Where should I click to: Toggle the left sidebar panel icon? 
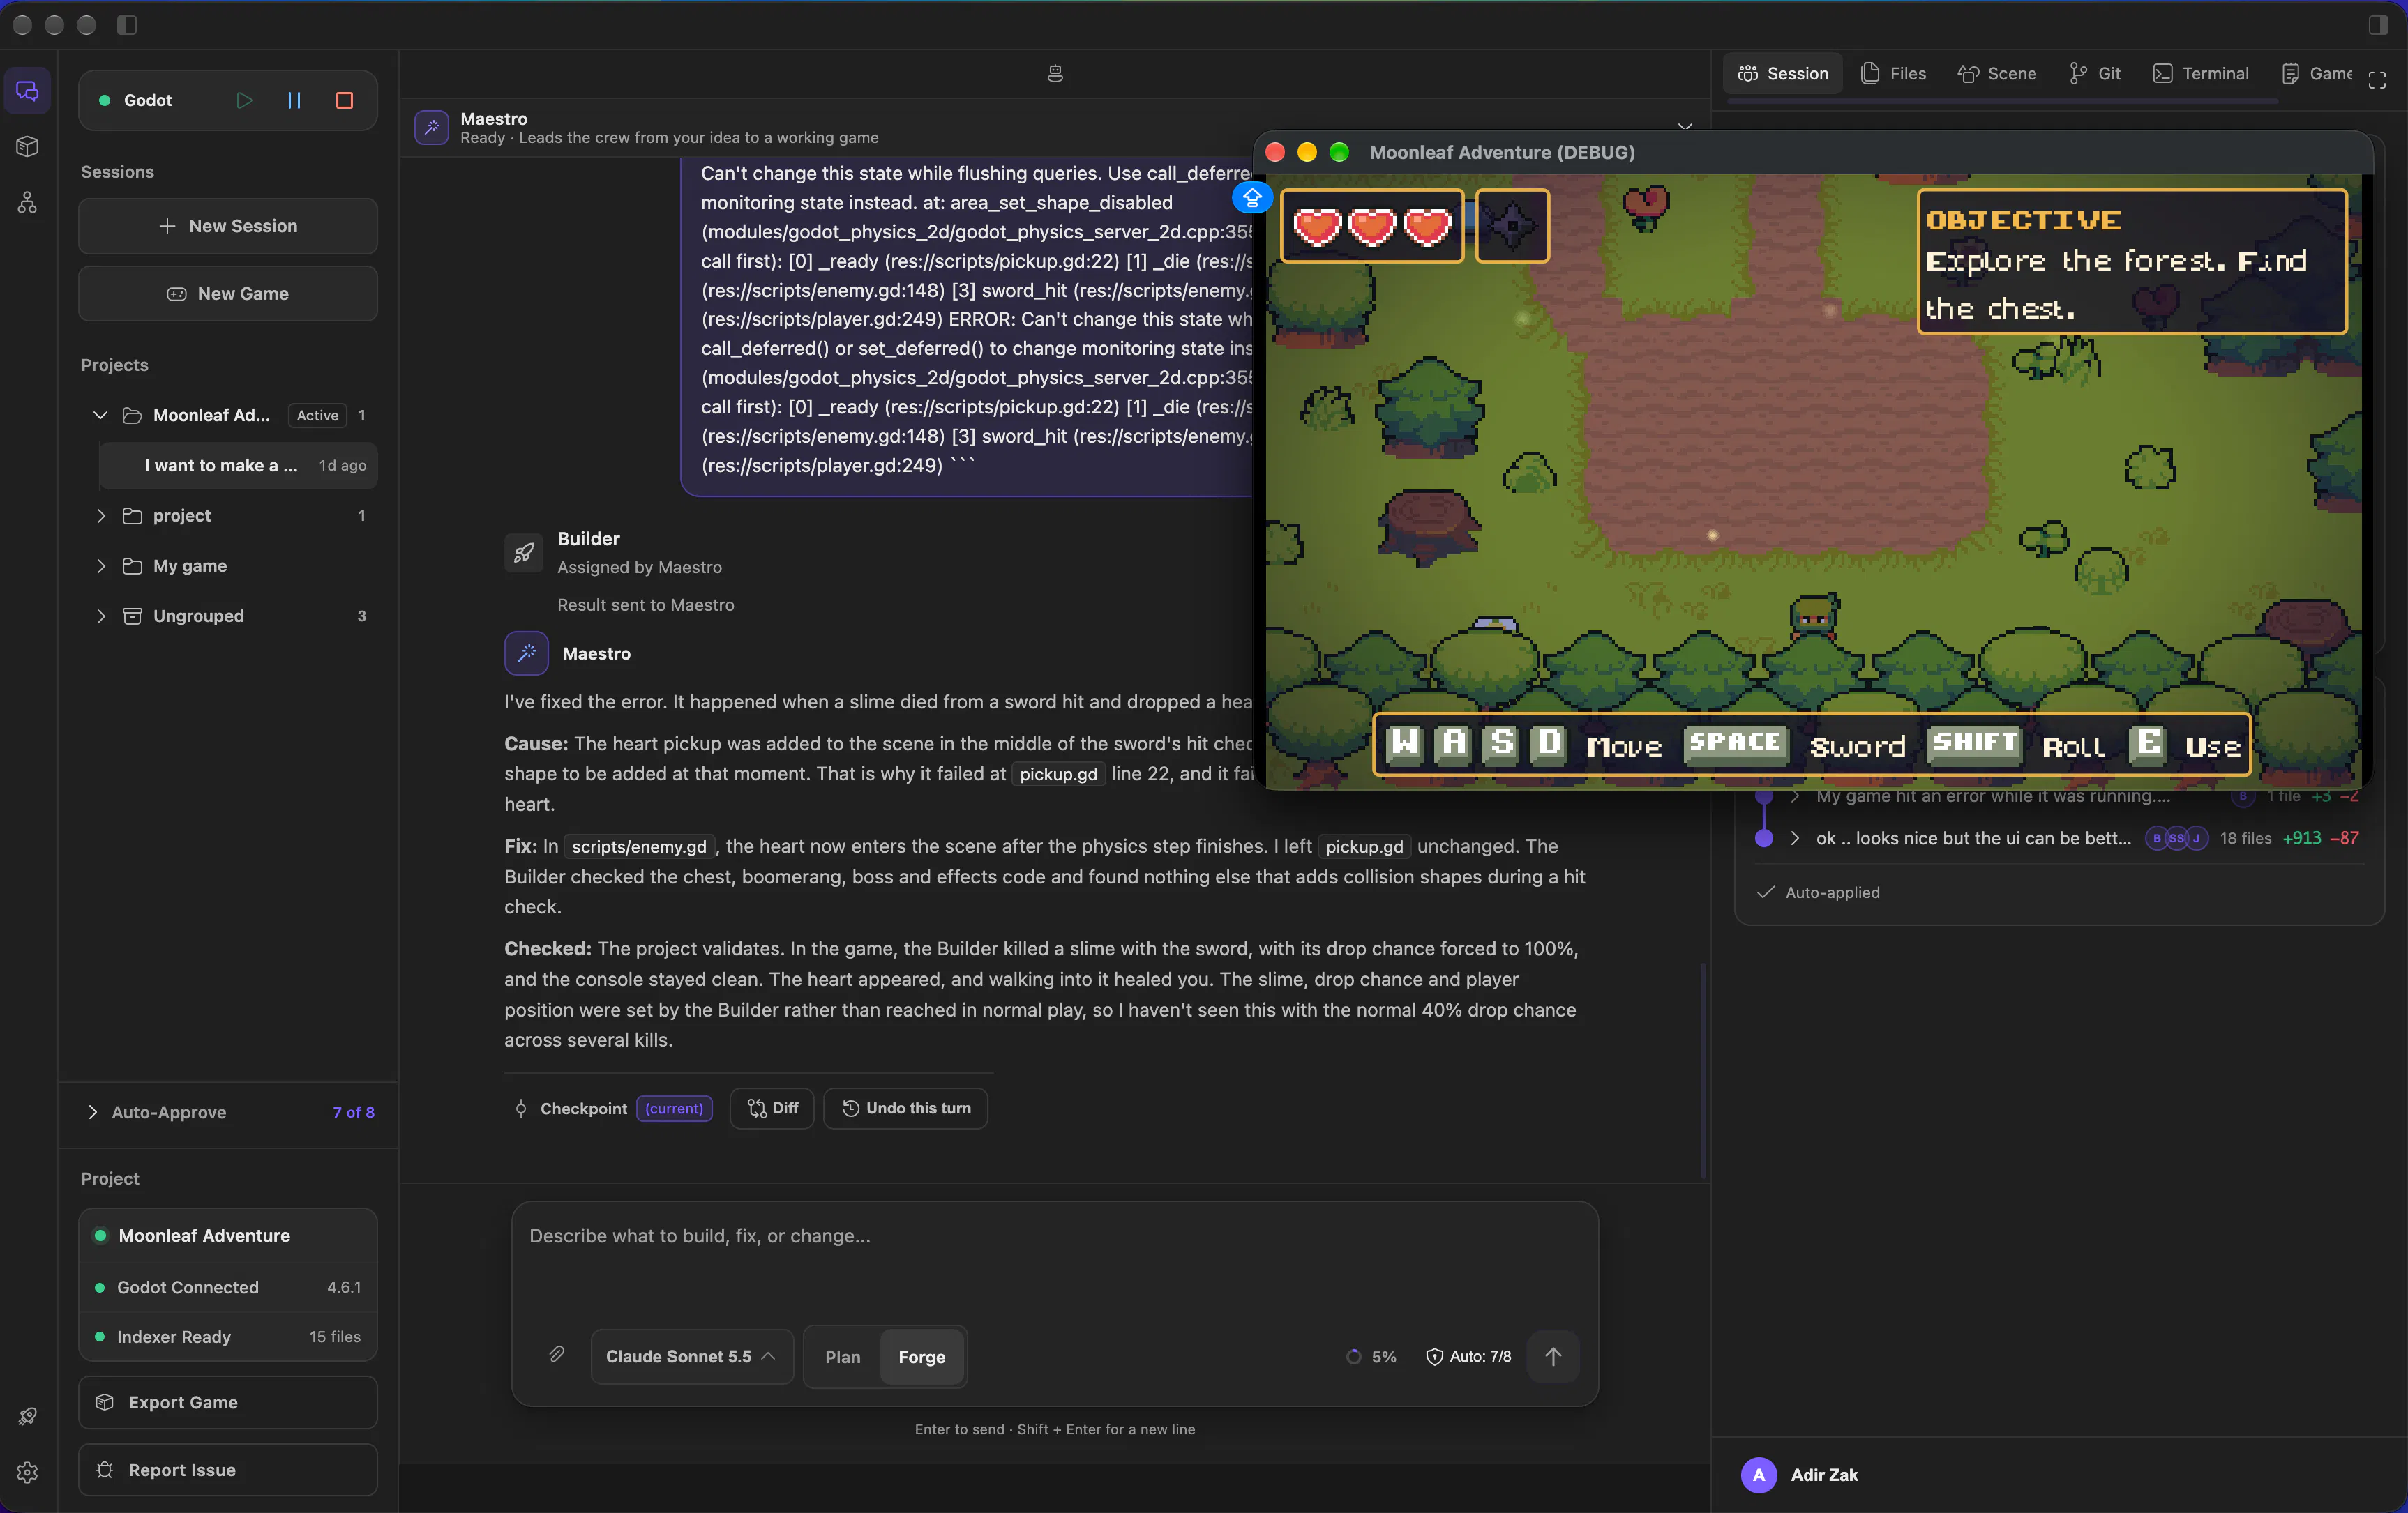pos(127,25)
